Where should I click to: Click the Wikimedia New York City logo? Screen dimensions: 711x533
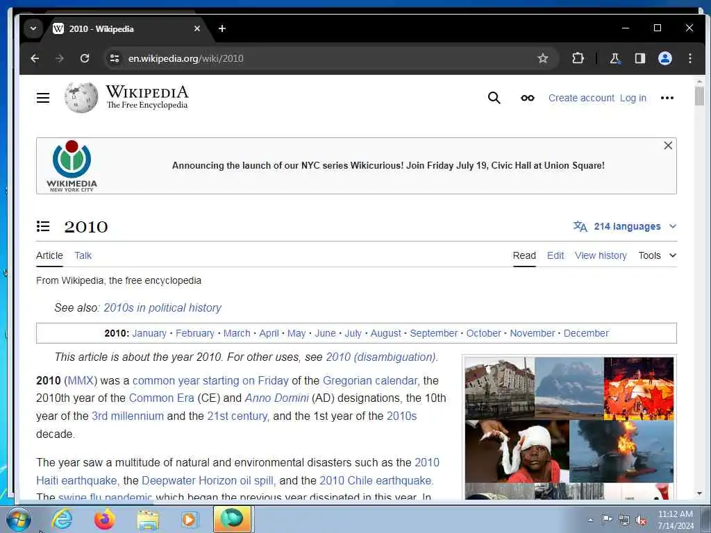click(72, 166)
